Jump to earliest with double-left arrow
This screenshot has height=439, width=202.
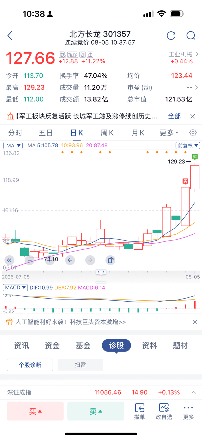pos(9,260)
